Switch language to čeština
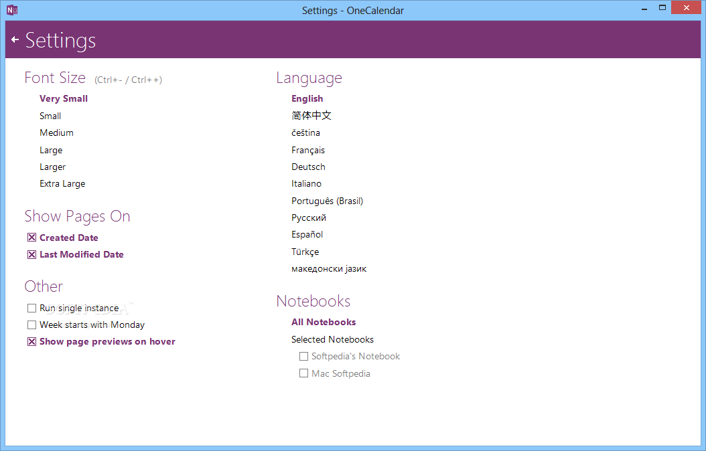 click(305, 132)
